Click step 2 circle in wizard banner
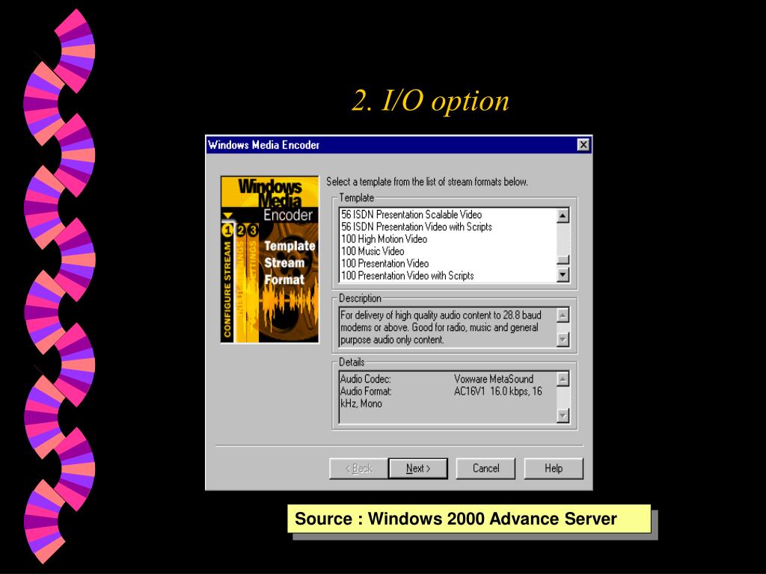 click(x=240, y=230)
